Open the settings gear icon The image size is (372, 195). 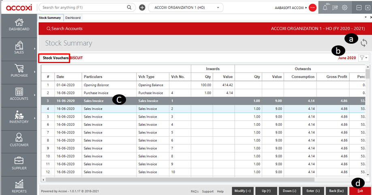coord(345,8)
